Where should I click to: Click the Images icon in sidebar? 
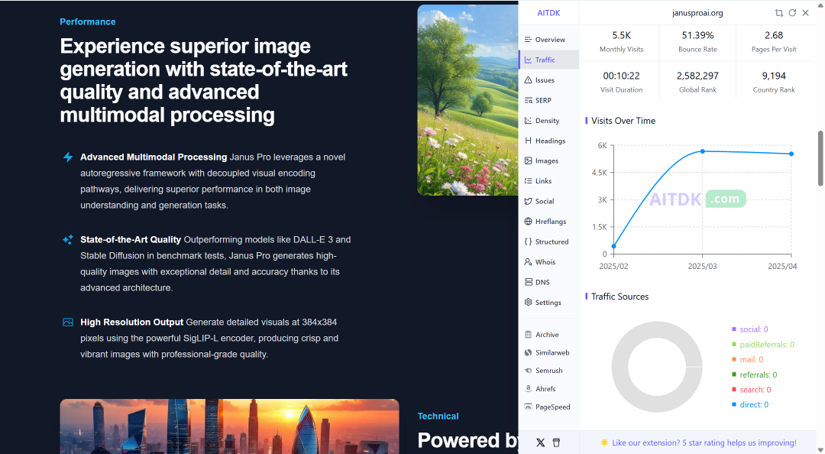coord(529,161)
